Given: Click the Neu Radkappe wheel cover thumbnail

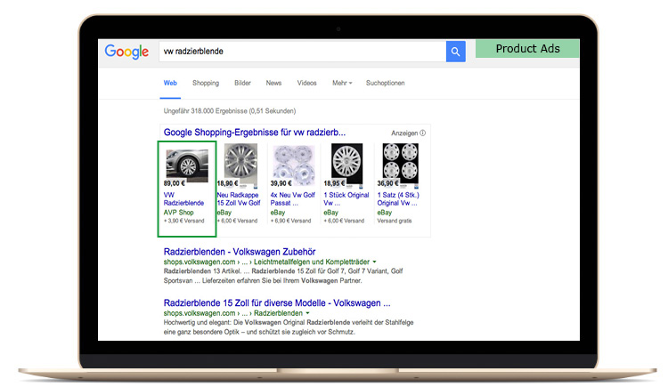Looking at the screenshot, I should pos(241,165).
